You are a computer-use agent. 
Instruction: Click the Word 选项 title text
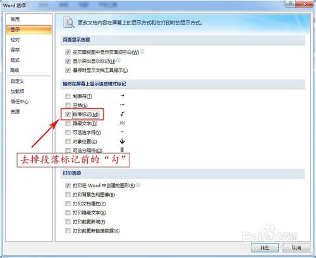pos(15,5)
